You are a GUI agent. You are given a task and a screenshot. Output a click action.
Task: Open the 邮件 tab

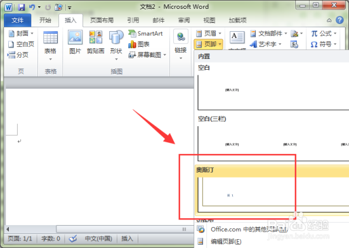(159, 20)
